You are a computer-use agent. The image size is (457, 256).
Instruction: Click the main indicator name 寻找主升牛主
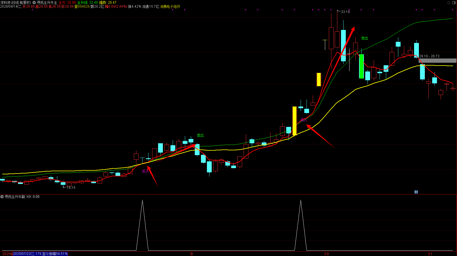[47, 3]
